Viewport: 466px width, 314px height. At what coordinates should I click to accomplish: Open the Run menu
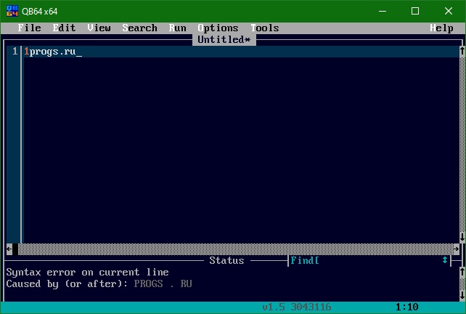[177, 28]
